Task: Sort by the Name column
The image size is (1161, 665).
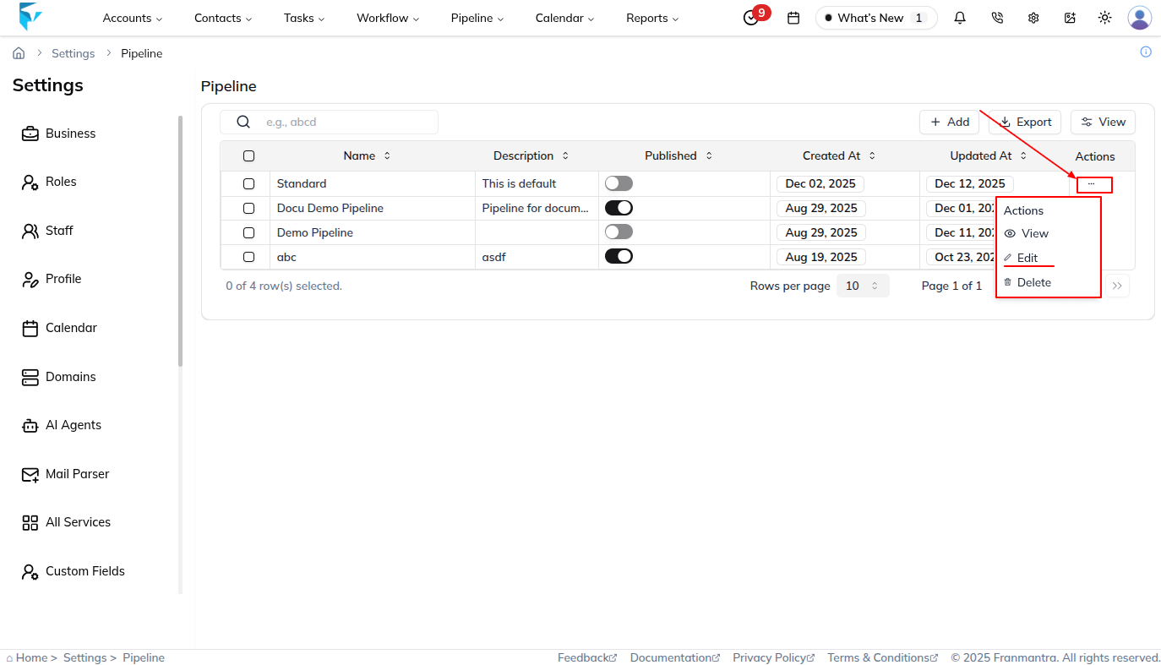Action: click(368, 155)
